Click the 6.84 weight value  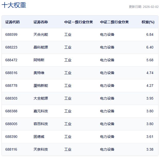point(150,34)
